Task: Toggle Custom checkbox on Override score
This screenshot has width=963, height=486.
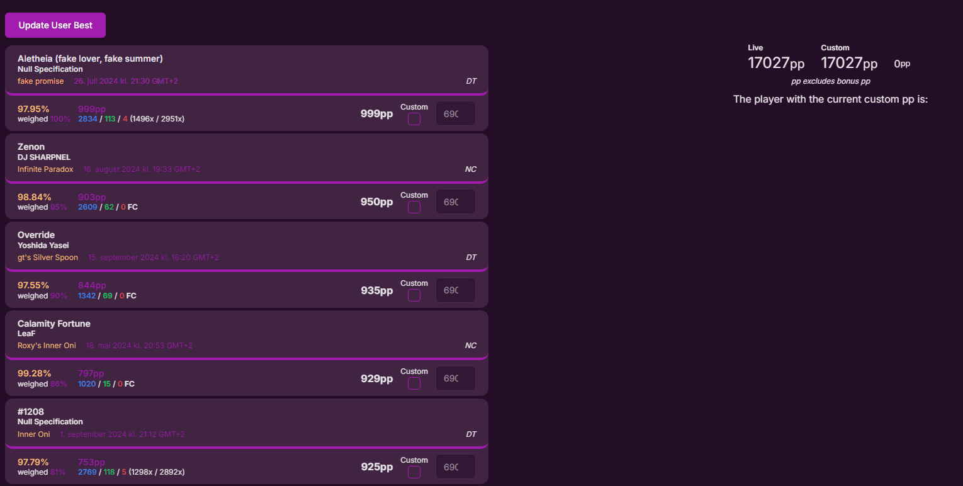Action: click(x=414, y=295)
